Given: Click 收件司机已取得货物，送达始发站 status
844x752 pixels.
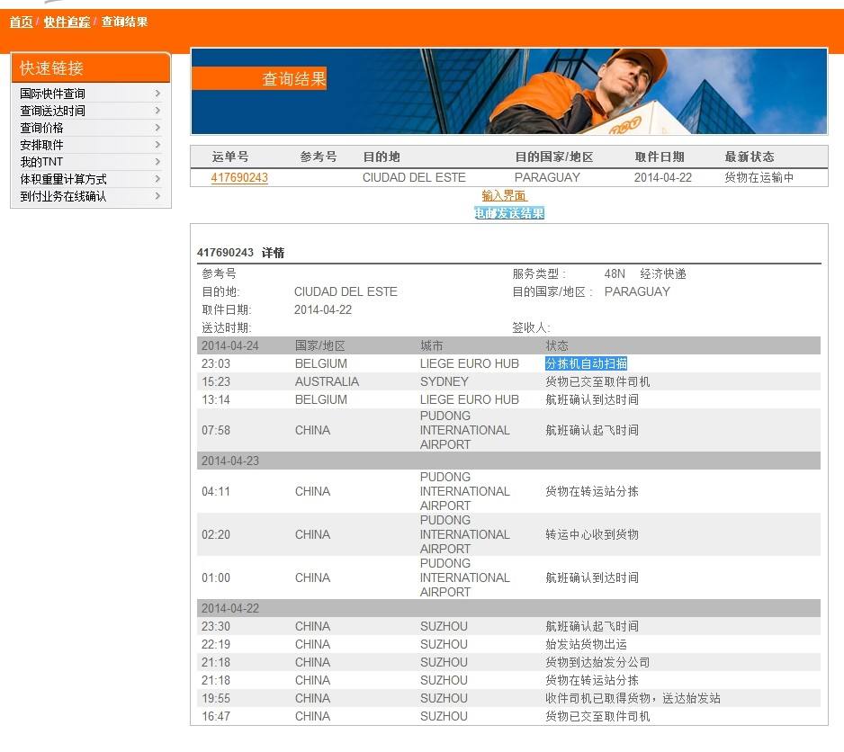Looking at the screenshot, I should 633,699.
